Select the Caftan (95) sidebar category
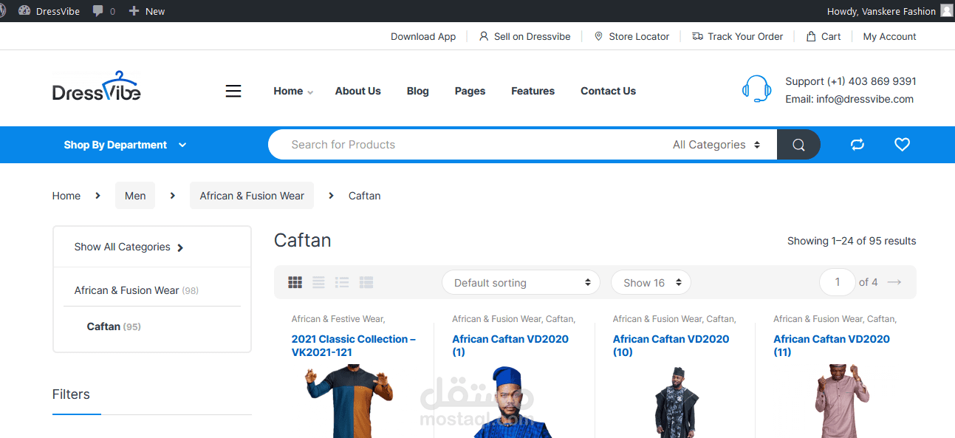The width and height of the screenshot is (955, 438). point(114,326)
